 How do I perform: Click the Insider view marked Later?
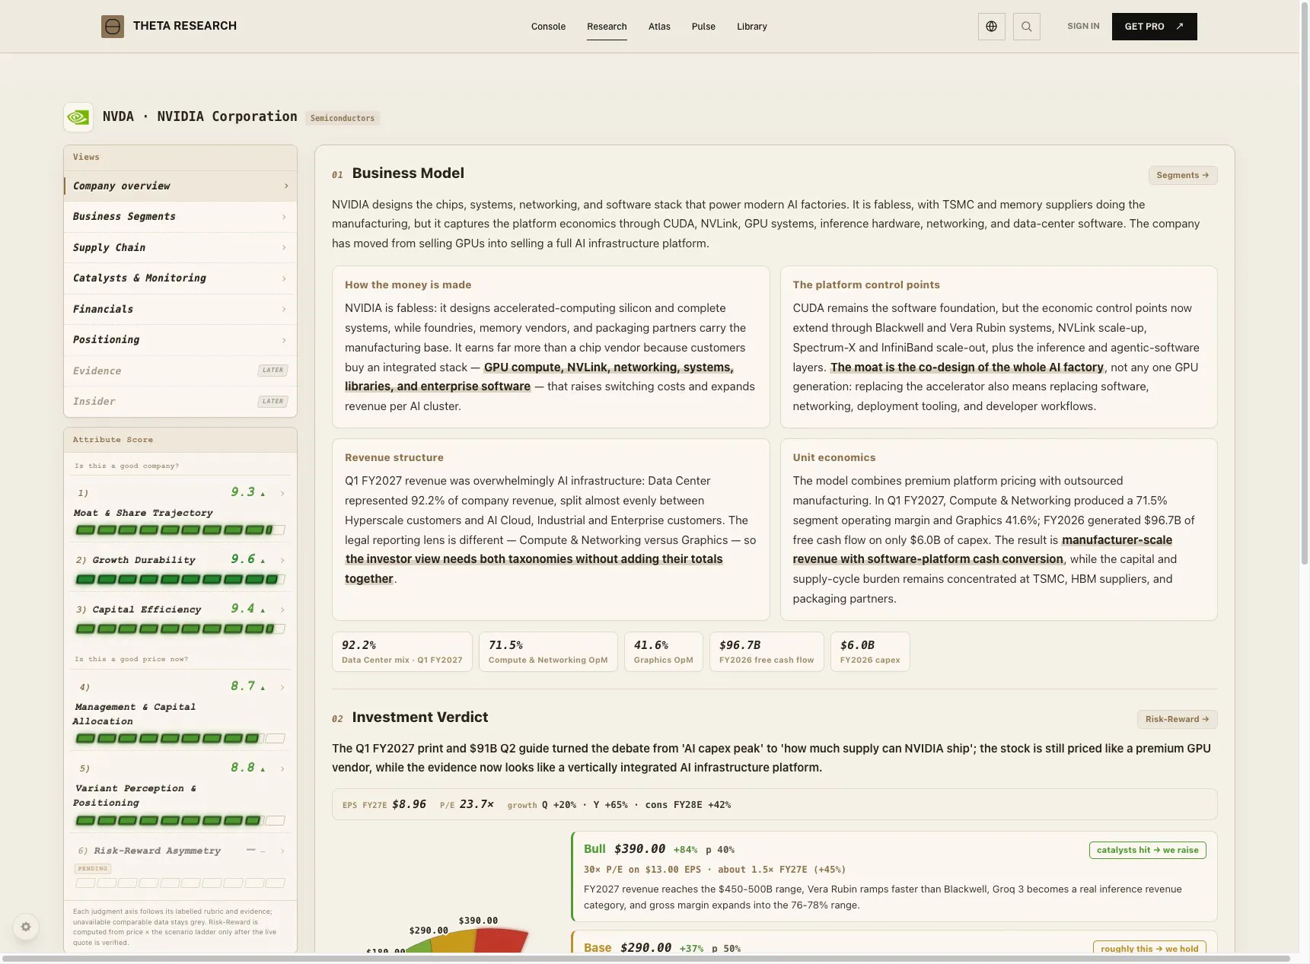click(180, 401)
